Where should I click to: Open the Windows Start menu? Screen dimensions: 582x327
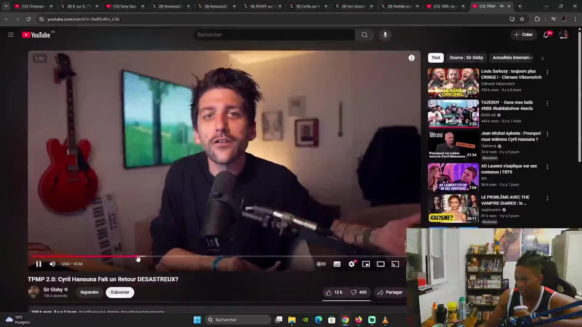click(x=197, y=320)
